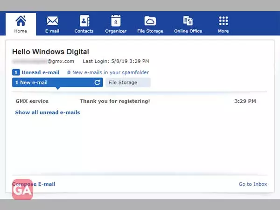Launch the Online Office documents icon
This screenshot has height=210, width=280.
188,21
